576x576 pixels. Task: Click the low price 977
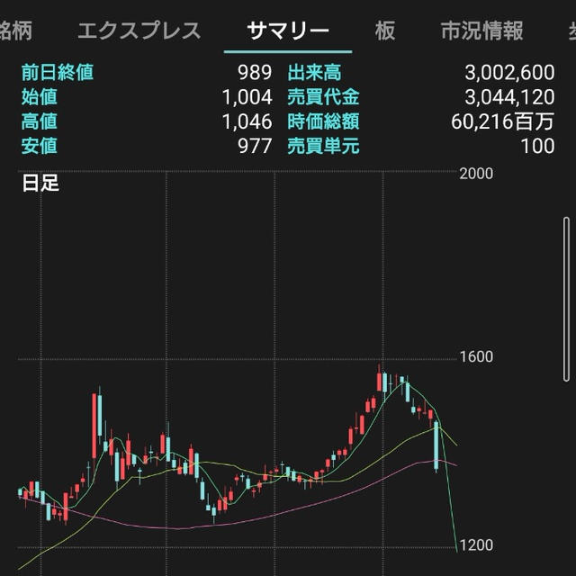click(x=255, y=146)
